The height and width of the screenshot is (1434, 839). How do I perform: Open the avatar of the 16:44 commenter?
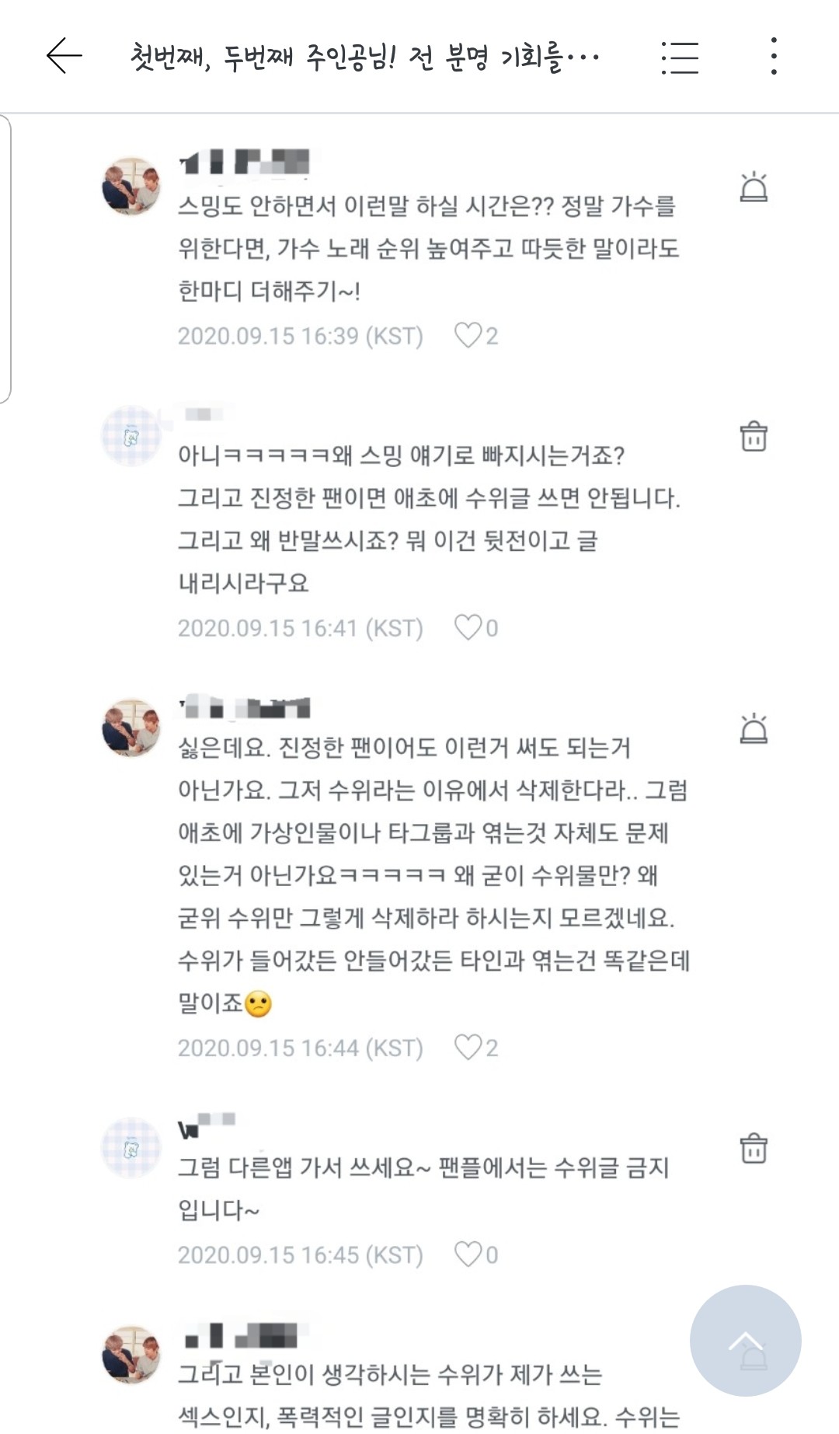pyautogui.click(x=131, y=727)
